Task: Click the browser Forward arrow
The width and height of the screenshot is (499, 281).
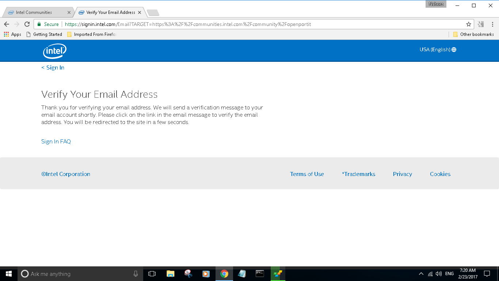Action: point(16,24)
